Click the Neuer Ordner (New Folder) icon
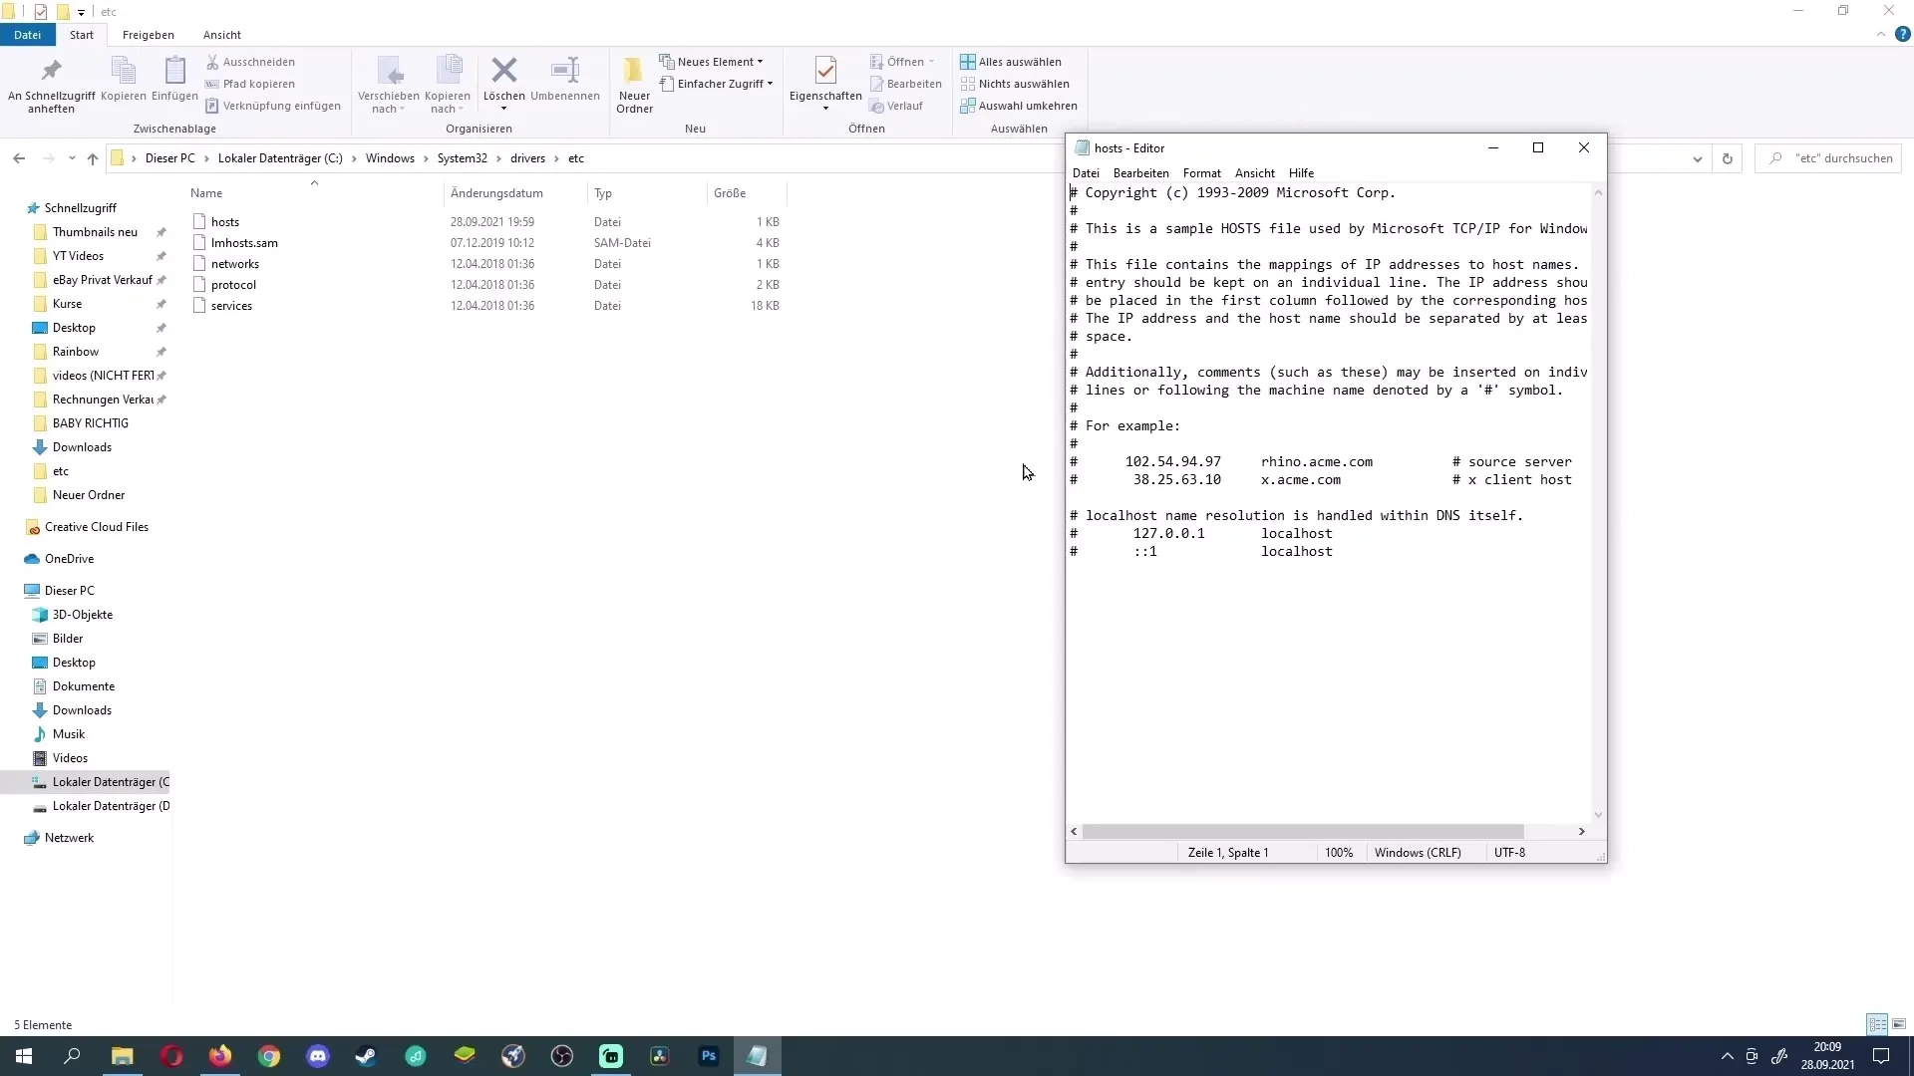The width and height of the screenshot is (1914, 1076). [634, 82]
